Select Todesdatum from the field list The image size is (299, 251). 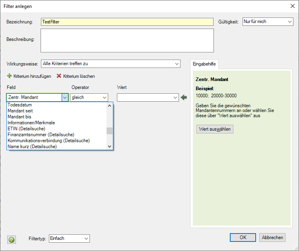20,105
